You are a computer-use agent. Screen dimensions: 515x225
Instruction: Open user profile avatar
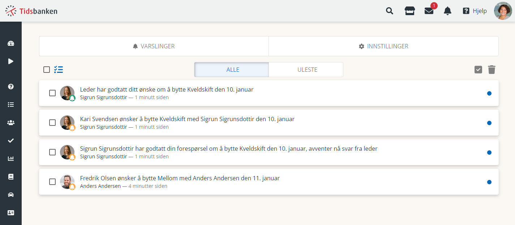(x=503, y=11)
